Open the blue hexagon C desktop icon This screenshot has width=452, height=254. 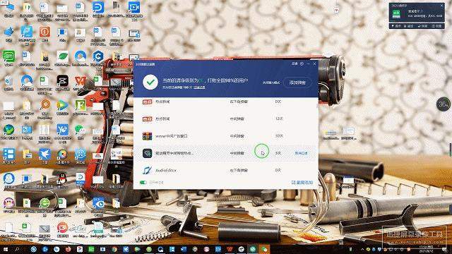click(98, 56)
